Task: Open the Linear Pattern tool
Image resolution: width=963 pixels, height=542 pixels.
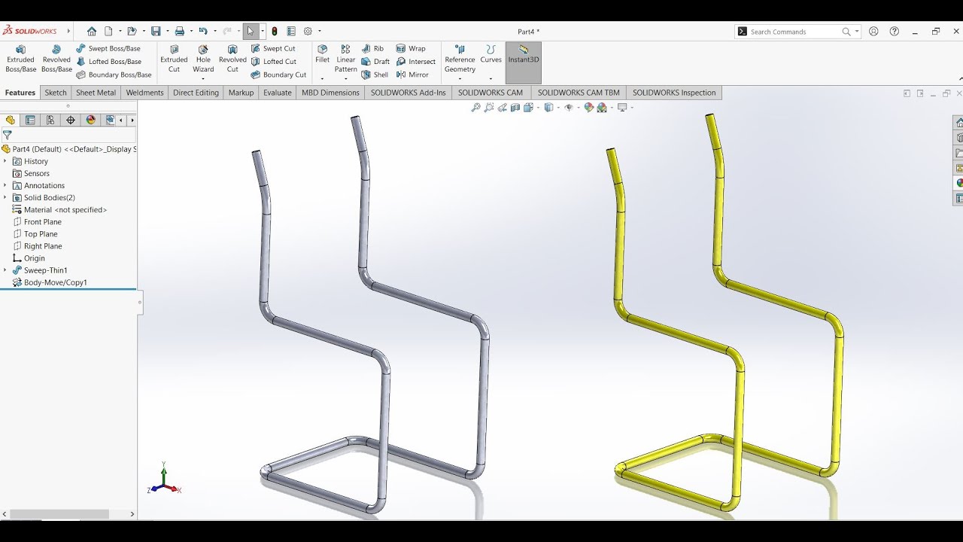Action: point(346,59)
